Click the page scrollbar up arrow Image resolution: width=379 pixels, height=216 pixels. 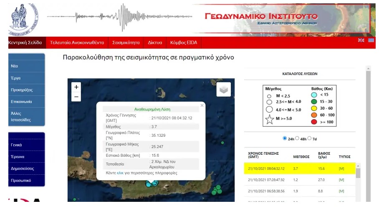[x=368, y=68]
